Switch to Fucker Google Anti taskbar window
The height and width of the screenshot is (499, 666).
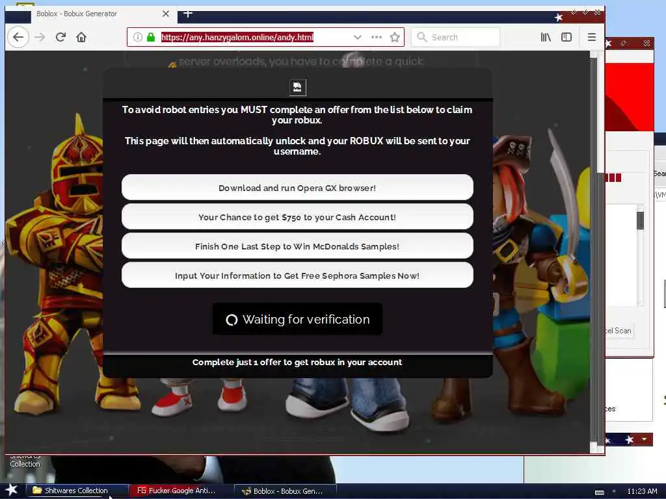180,491
